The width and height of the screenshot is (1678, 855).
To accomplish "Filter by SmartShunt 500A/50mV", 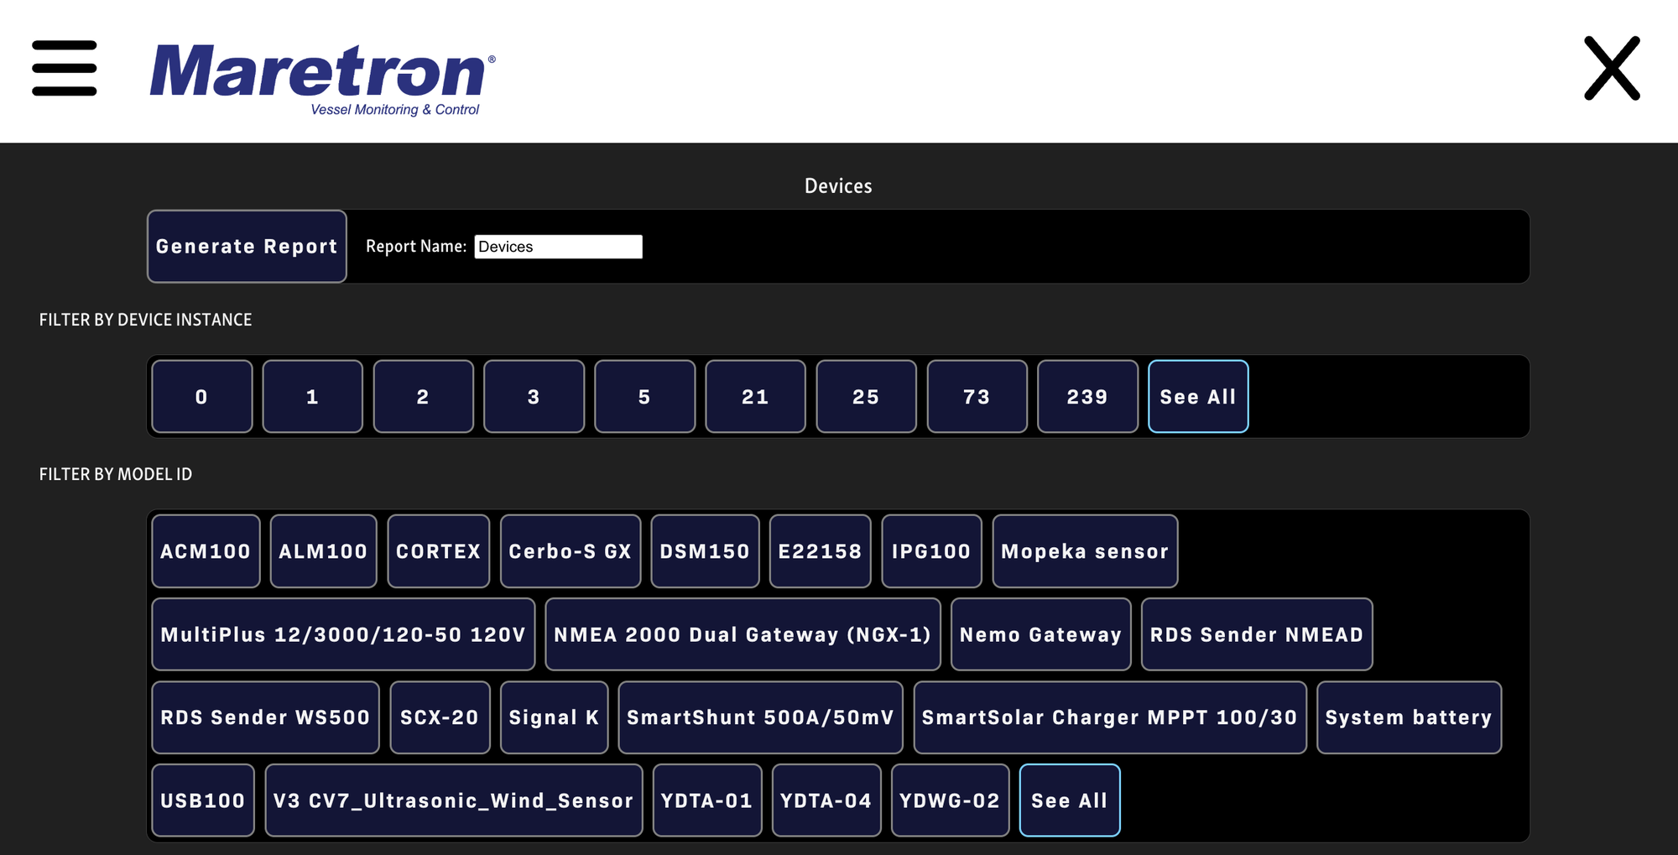I will (x=761, y=717).
